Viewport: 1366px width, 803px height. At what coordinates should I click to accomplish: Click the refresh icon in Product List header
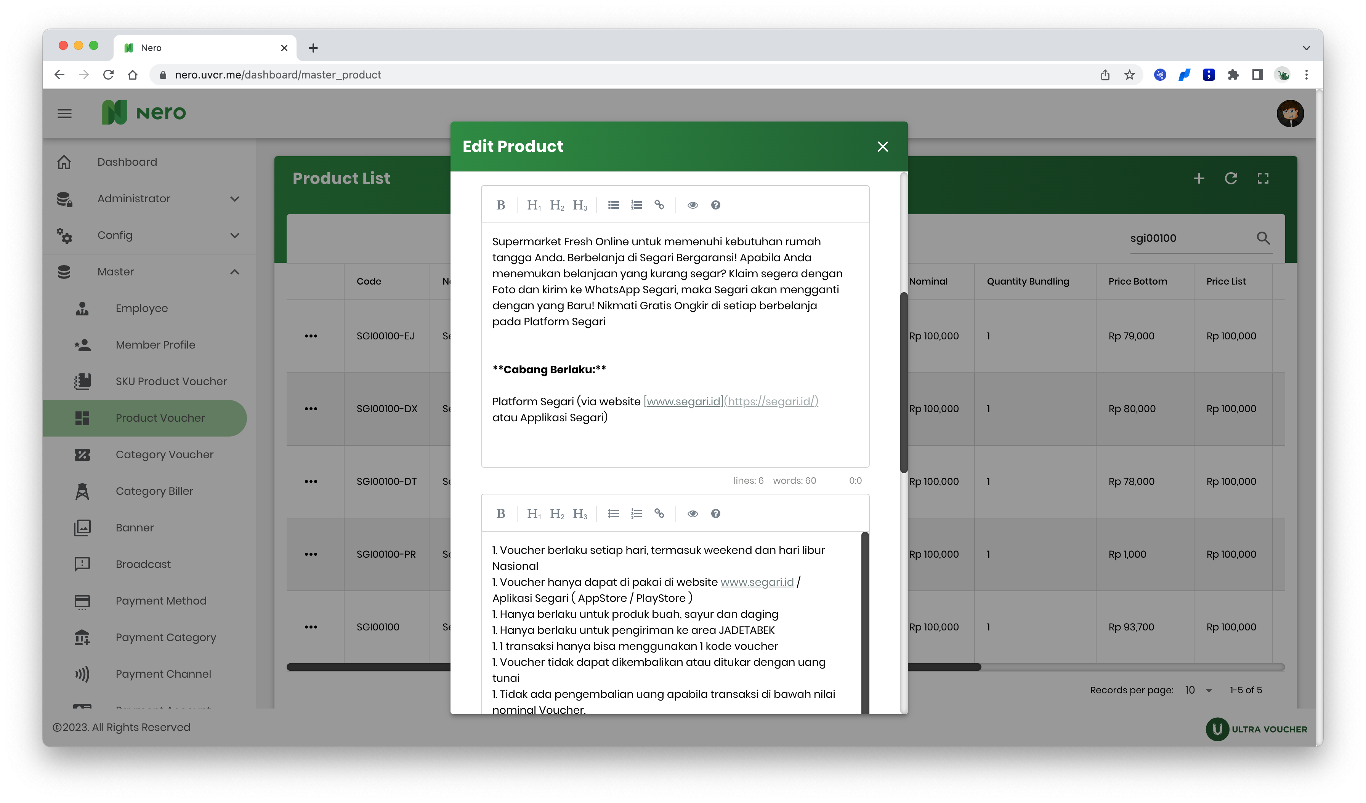pyautogui.click(x=1230, y=178)
